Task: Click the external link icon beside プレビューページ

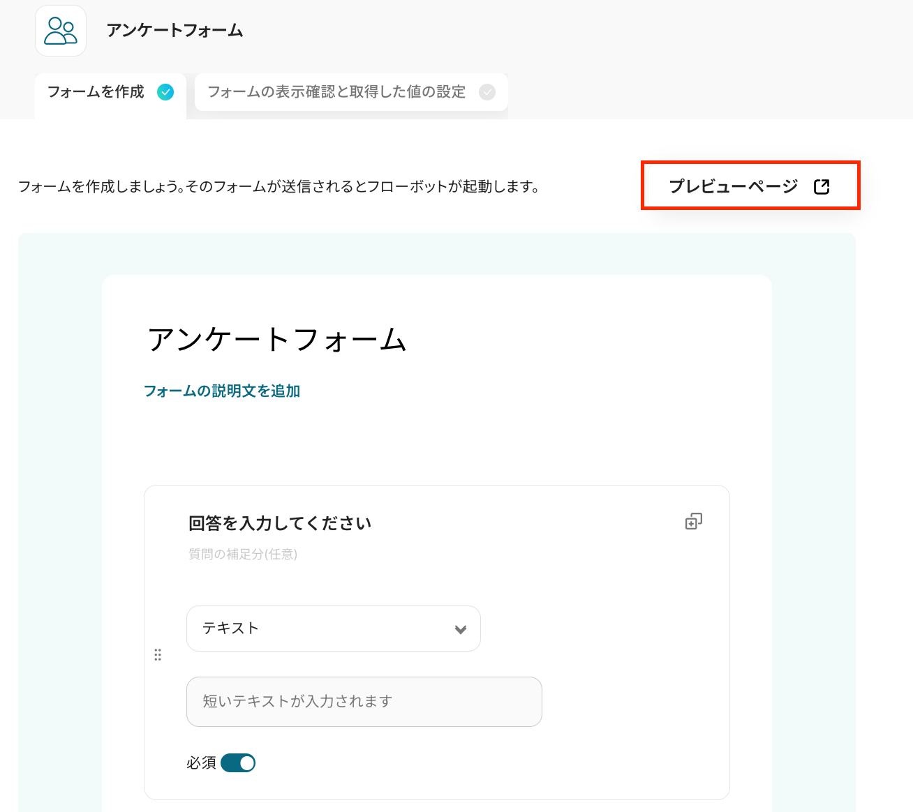Action: [822, 186]
